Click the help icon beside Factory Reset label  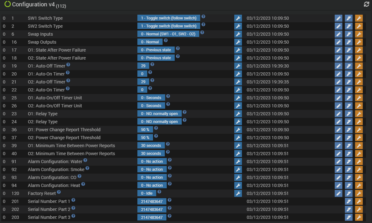coord(59,192)
